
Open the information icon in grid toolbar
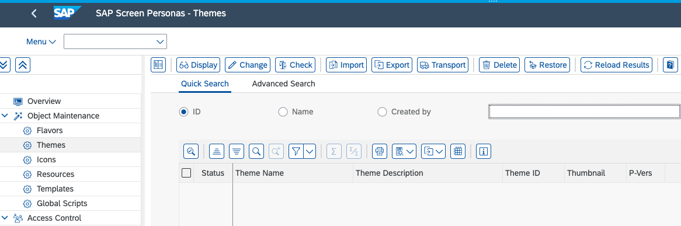click(x=484, y=151)
